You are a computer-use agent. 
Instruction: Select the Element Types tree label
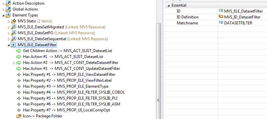[x=25, y=15]
